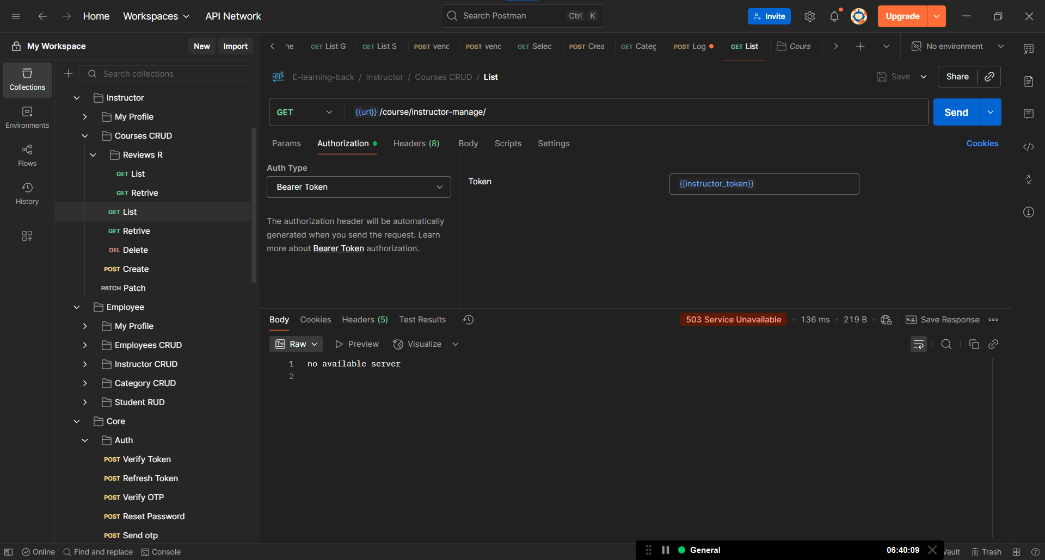The height and width of the screenshot is (560, 1045).
Task: Copy the request link icon beside Share
Action: 989,77
